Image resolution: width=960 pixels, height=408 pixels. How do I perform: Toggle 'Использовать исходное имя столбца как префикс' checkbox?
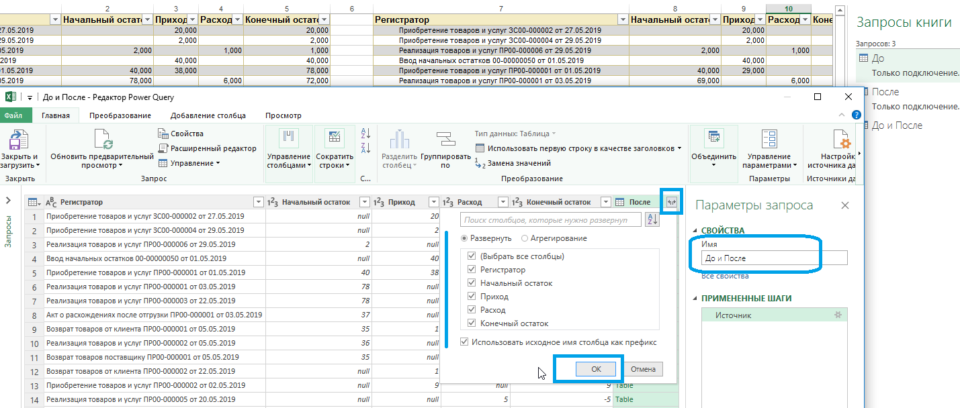[x=465, y=342]
